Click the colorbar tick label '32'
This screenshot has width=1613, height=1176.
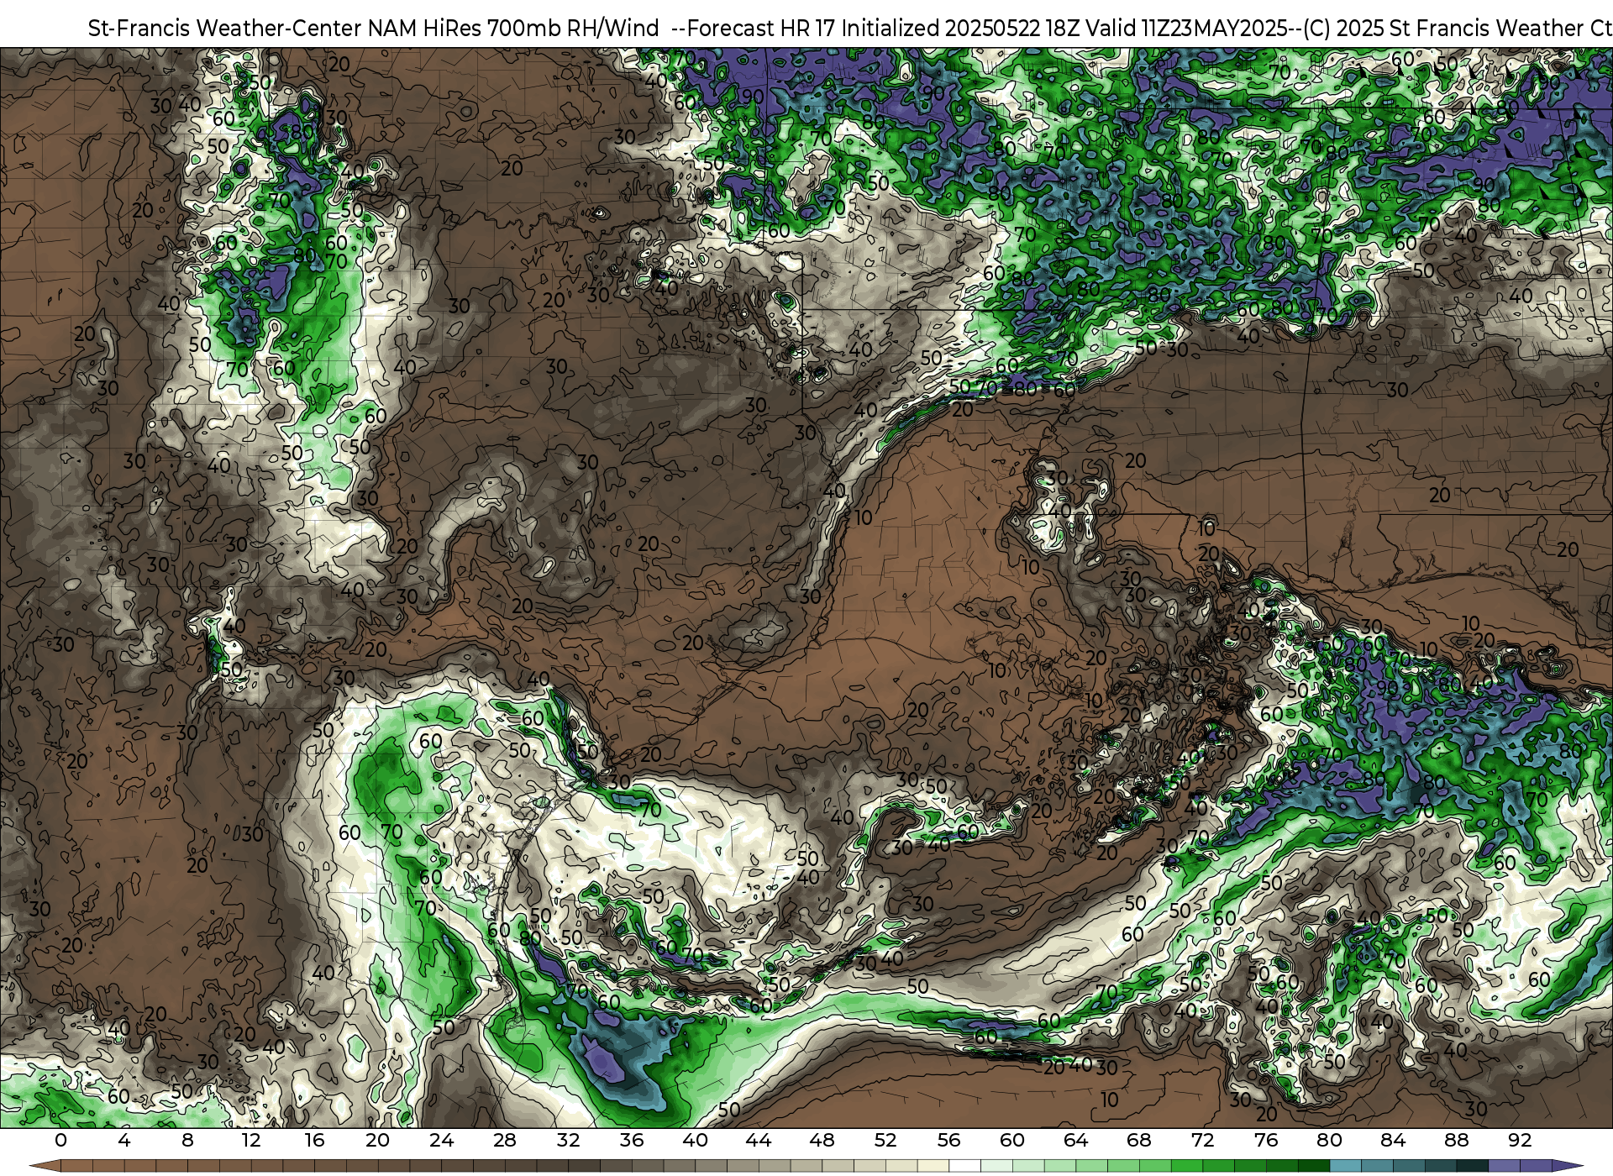click(x=568, y=1140)
